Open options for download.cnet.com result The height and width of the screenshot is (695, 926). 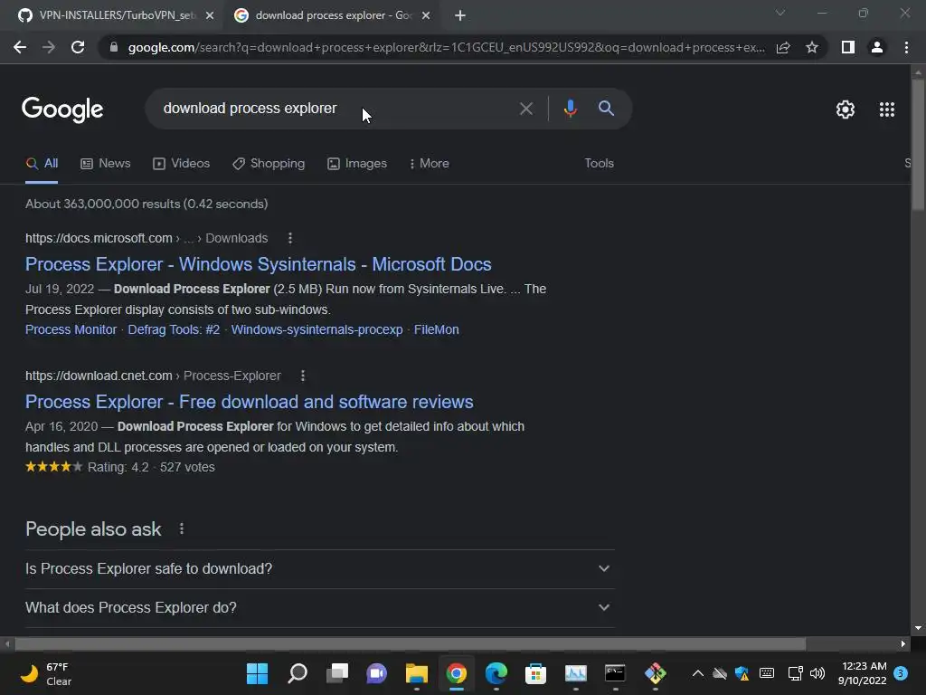click(303, 376)
